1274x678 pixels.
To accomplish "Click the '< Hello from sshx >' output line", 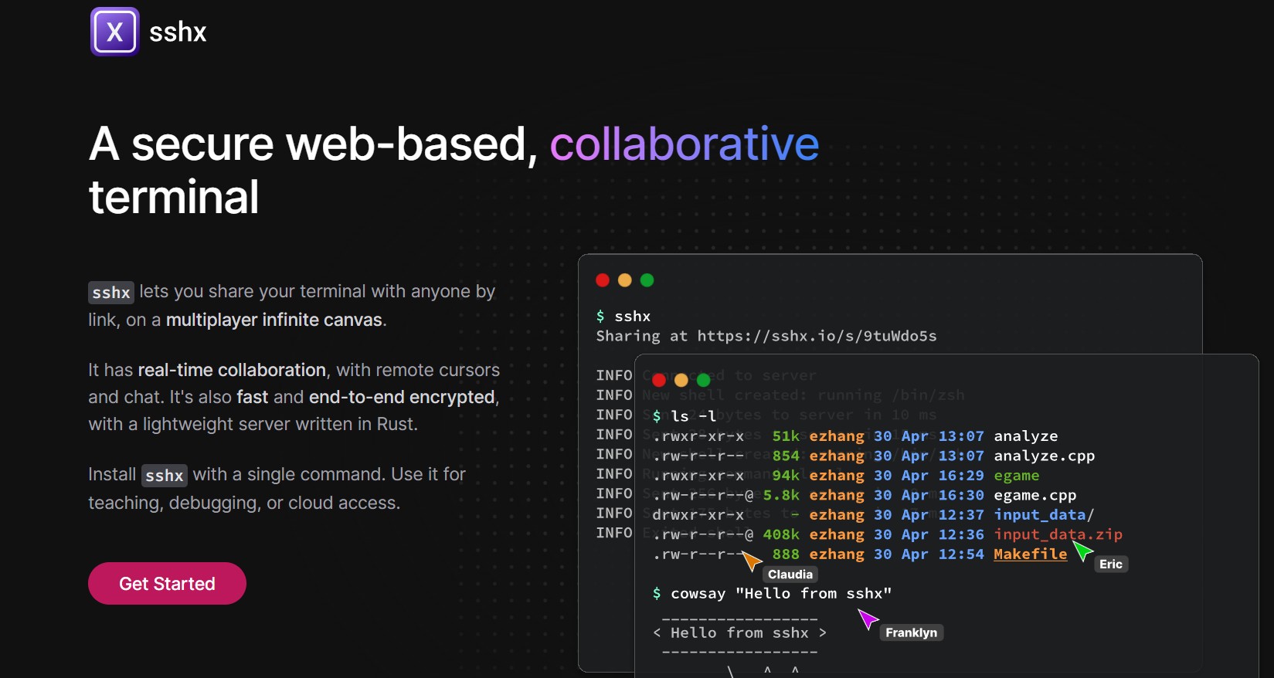I will 739,632.
